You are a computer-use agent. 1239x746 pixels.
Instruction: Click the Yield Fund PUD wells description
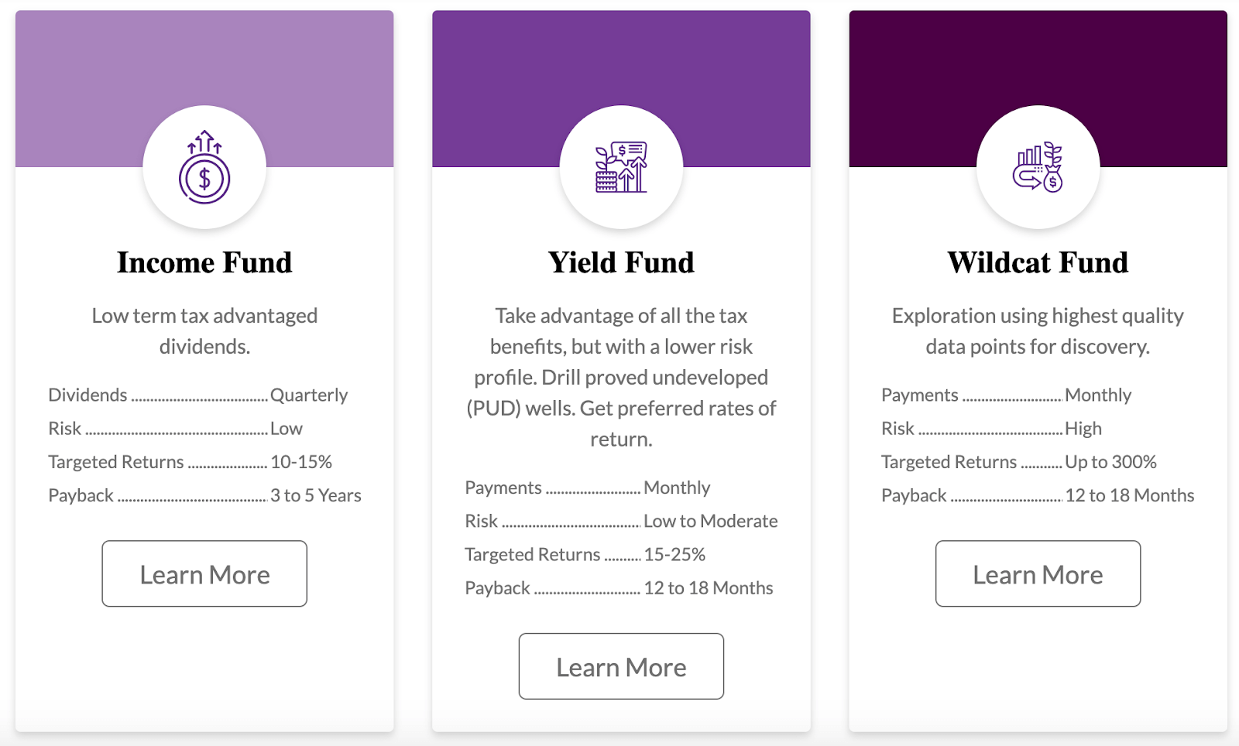(621, 377)
